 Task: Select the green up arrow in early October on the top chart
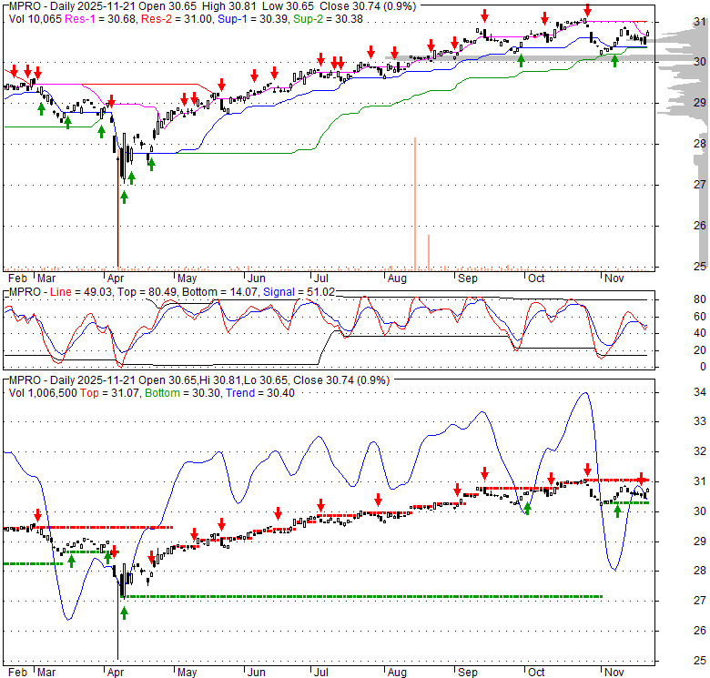tap(521, 61)
